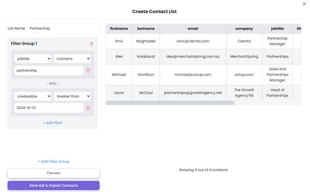Click the partnership filter value field

[49, 70]
